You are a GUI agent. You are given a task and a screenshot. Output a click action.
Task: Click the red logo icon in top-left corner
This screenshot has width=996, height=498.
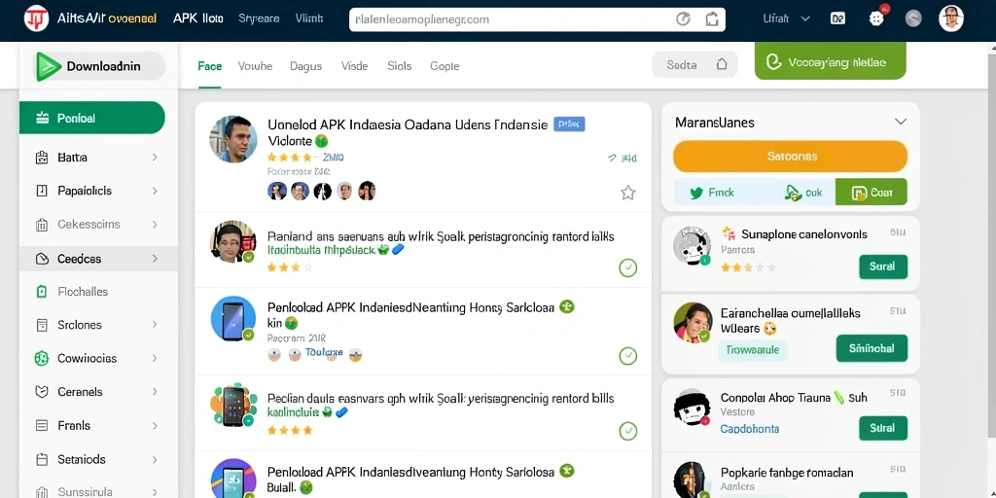(x=36, y=18)
